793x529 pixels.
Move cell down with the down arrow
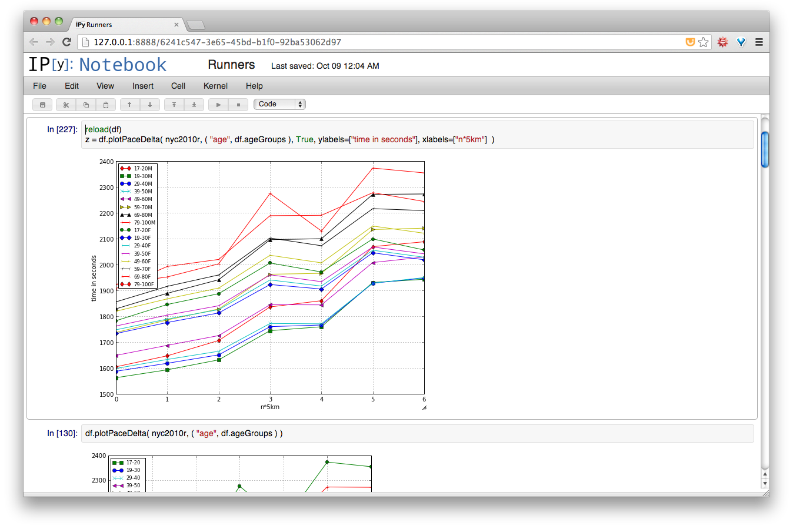pyautogui.click(x=150, y=105)
